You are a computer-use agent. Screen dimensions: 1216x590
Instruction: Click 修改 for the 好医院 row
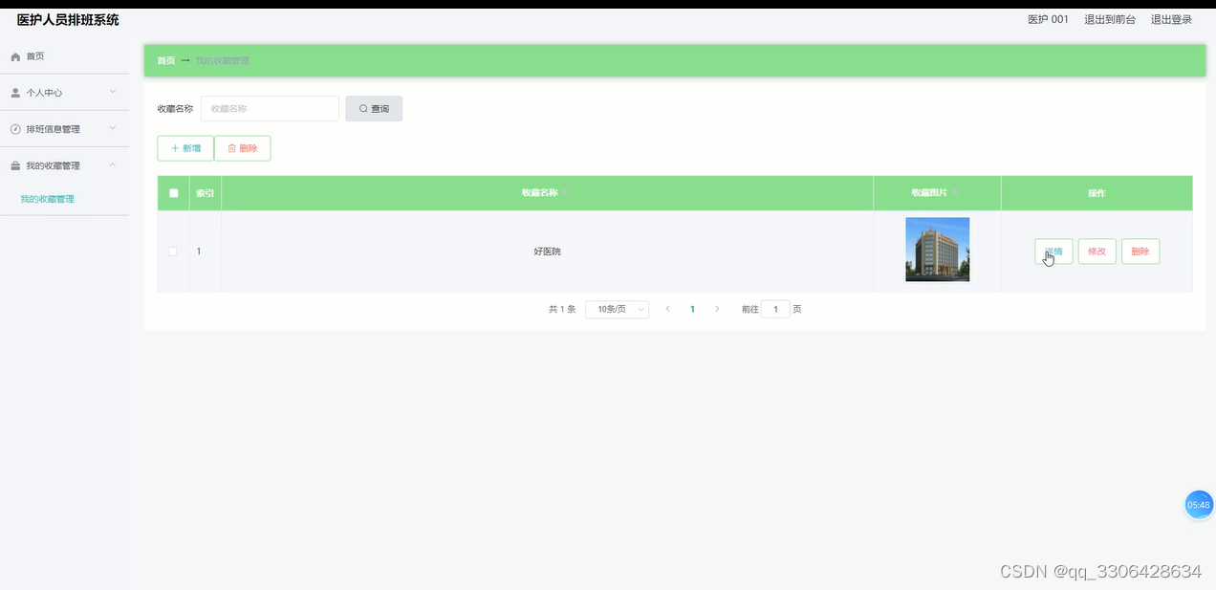(1097, 251)
